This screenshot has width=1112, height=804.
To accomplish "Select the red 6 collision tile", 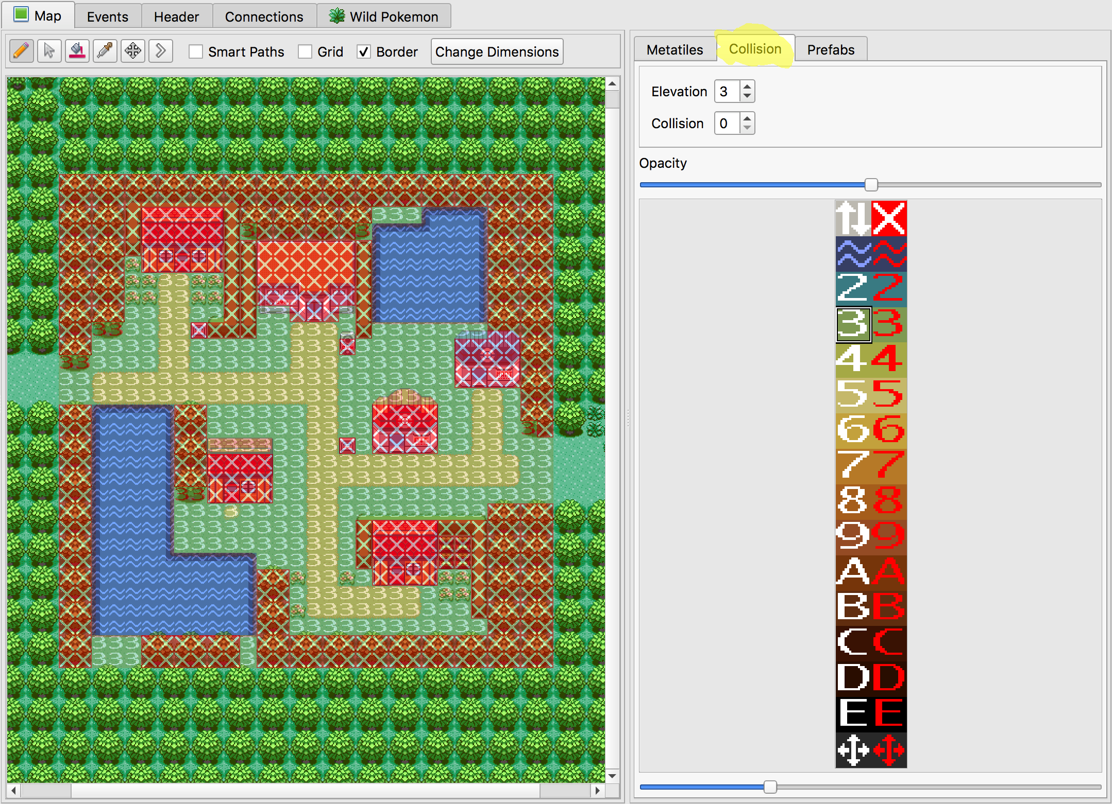I will pyautogui.click(x=889, y=431).
